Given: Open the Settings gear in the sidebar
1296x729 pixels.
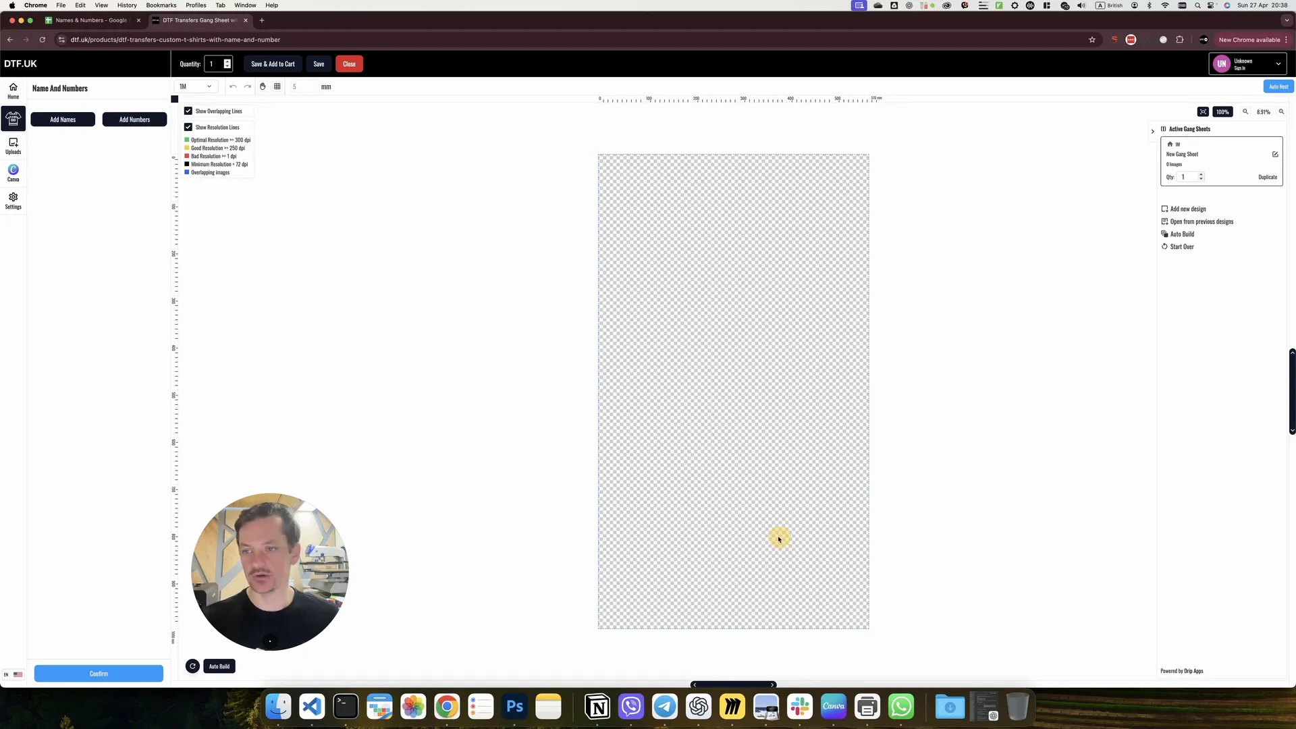Looking at the screenshot, I should 13,200.
